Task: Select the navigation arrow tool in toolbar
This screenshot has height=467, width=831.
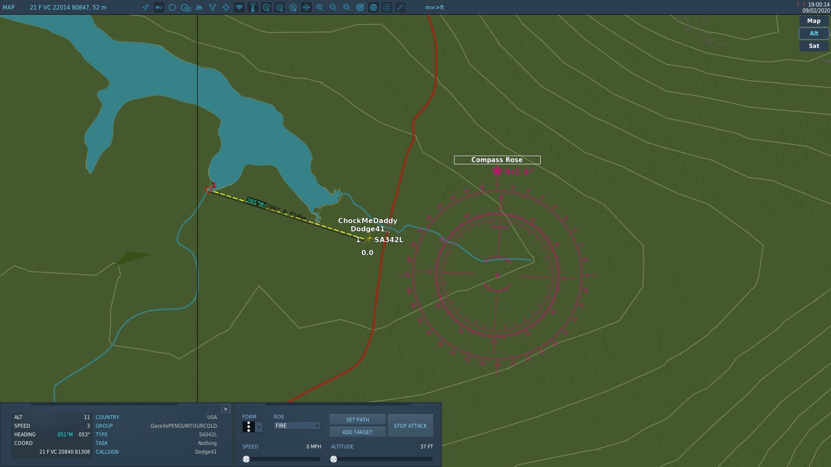Action: (x=145, y=7)
